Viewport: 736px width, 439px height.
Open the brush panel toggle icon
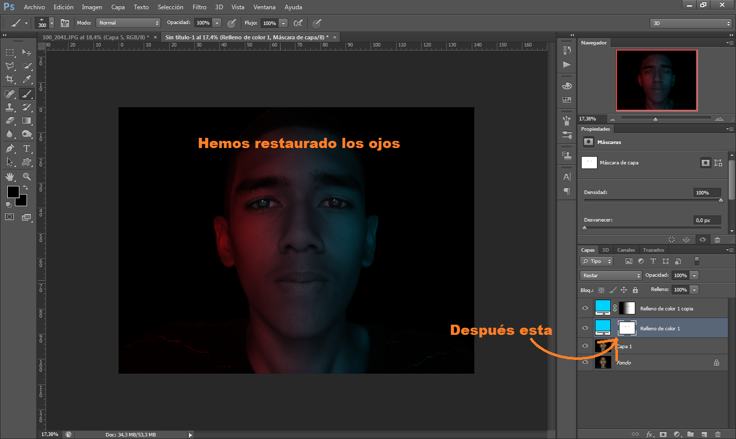click(x=65, y=23)
